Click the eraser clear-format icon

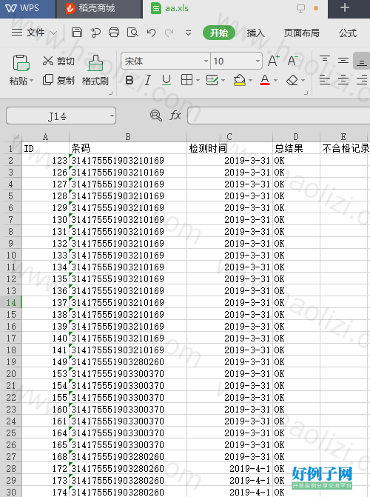pos(292,80)
